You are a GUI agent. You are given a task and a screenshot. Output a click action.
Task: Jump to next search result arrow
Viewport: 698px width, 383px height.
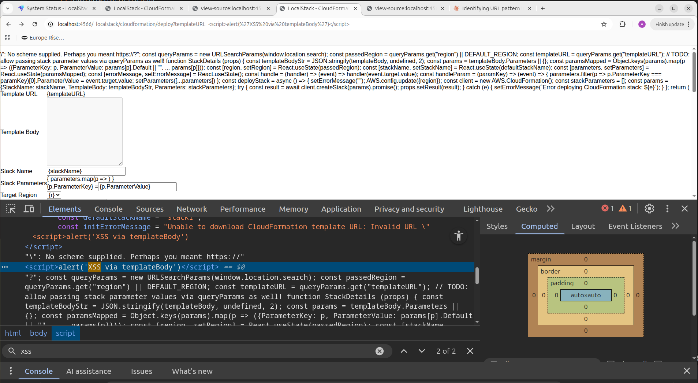pos(422,351)
